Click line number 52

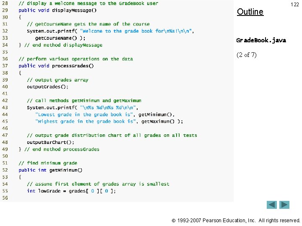pyautogui.click(x=5, y=170)
